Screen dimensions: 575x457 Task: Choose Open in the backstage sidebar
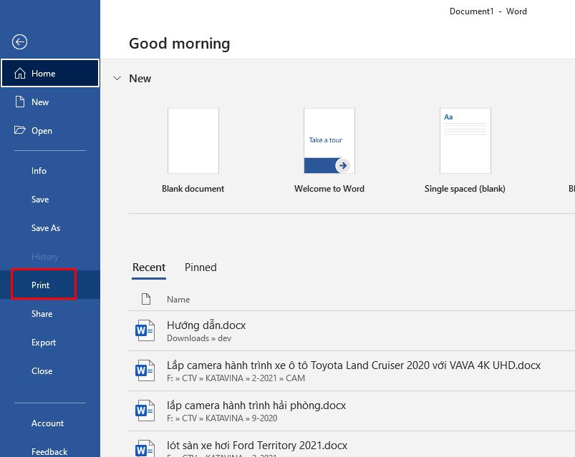tap(50, 130)
